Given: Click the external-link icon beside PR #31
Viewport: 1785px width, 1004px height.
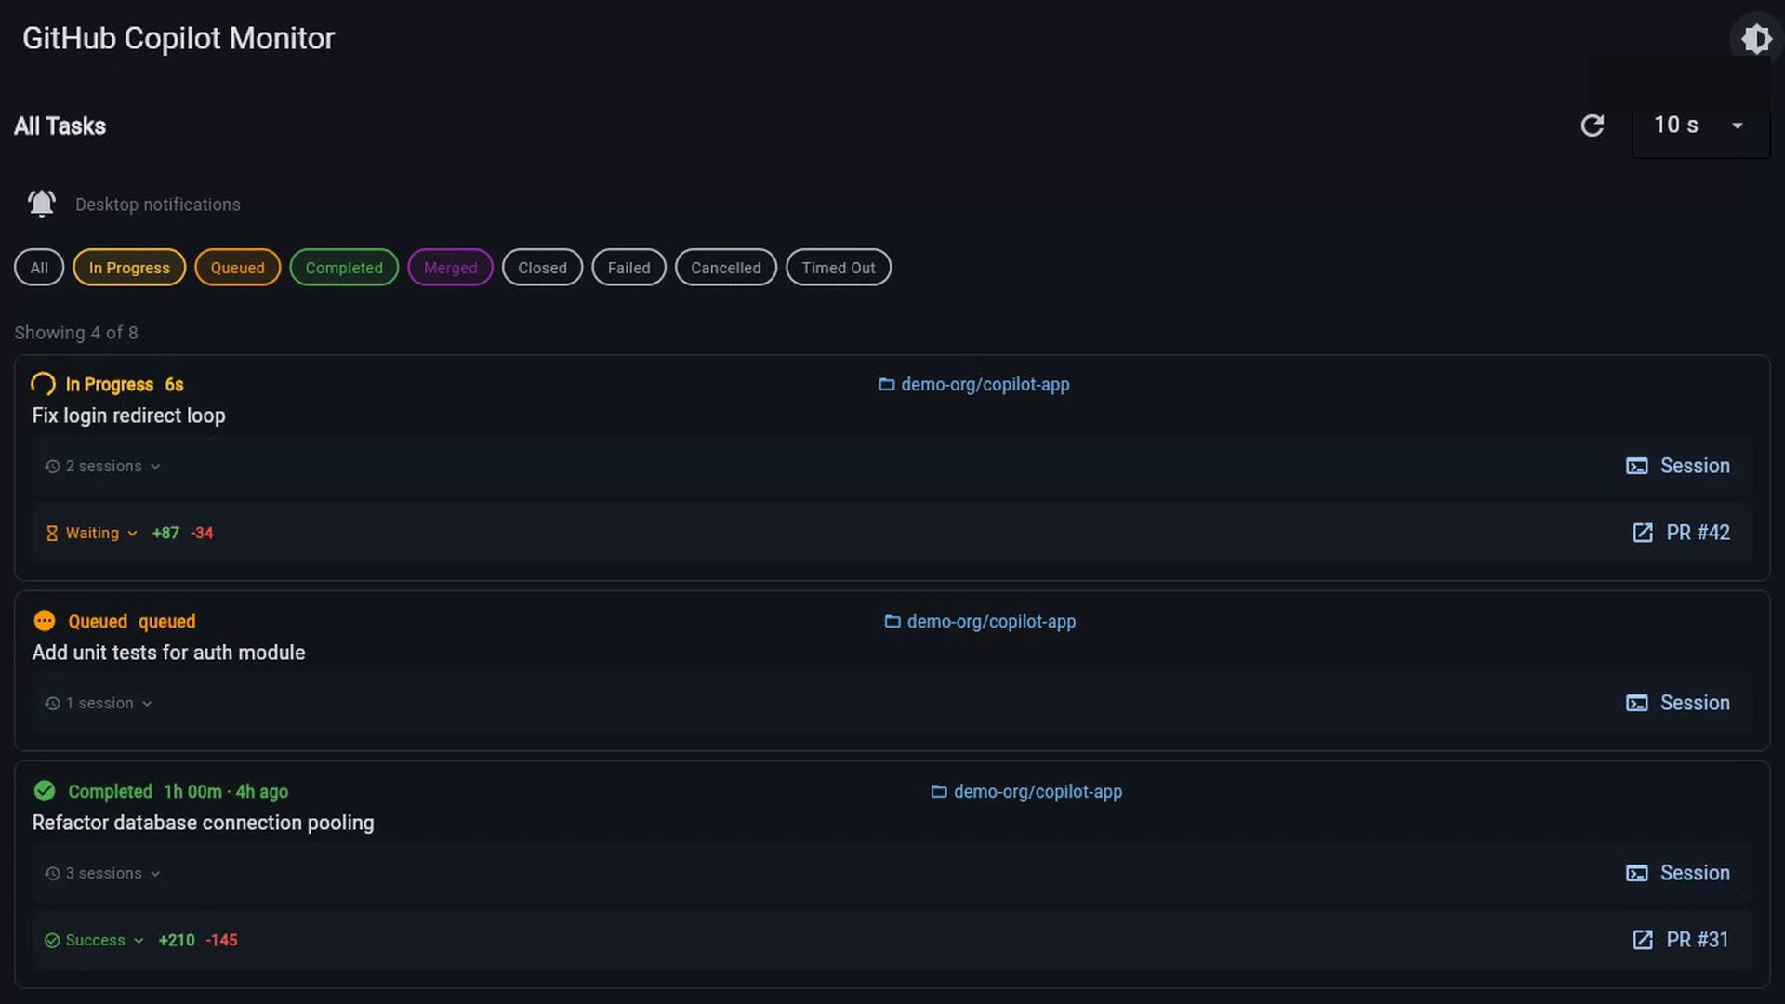Looking at the screenshot, I should (1643, 940).
